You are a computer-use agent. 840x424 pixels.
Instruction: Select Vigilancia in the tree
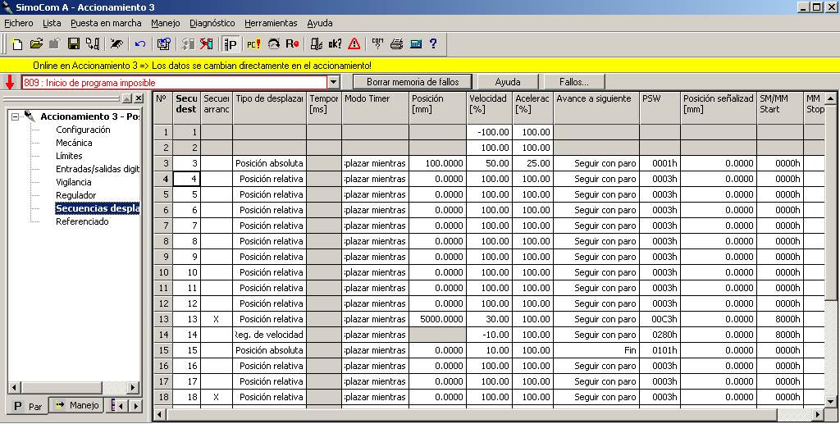point(74,182)
